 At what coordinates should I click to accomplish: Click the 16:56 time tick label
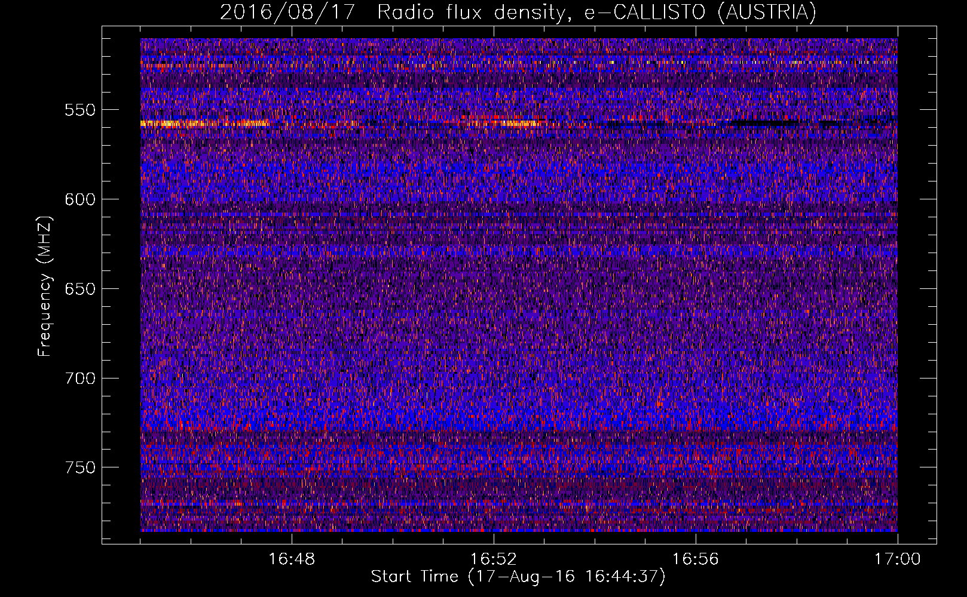click(x=695, y=559)
